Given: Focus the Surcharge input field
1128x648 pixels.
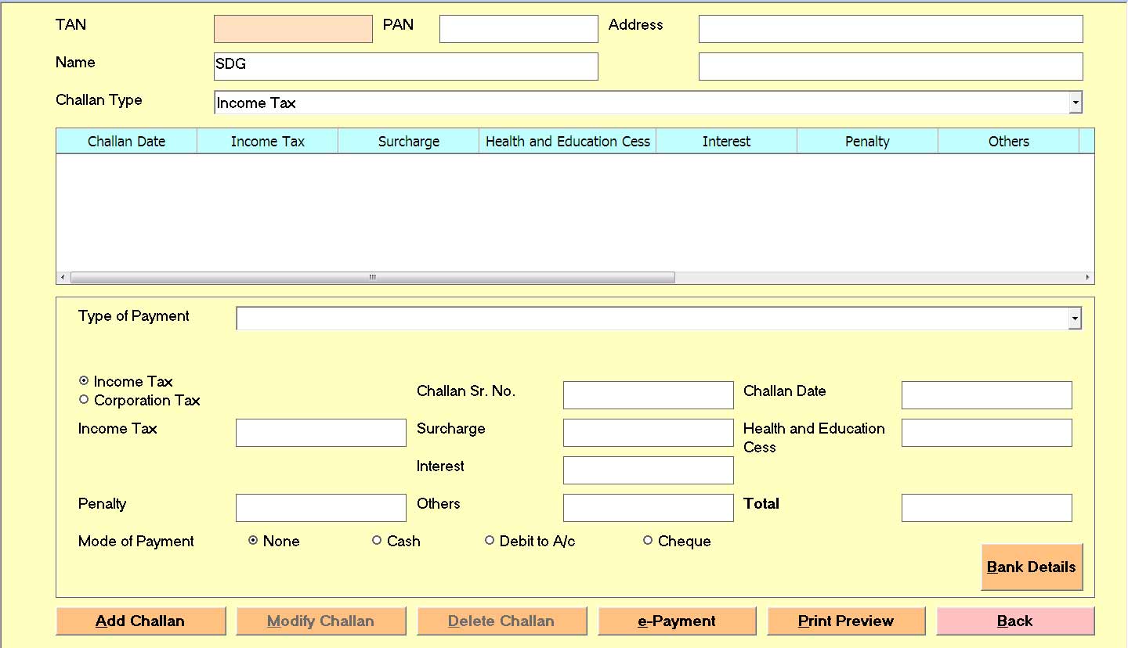Looking at the screenshot, I should pos(648,433).
